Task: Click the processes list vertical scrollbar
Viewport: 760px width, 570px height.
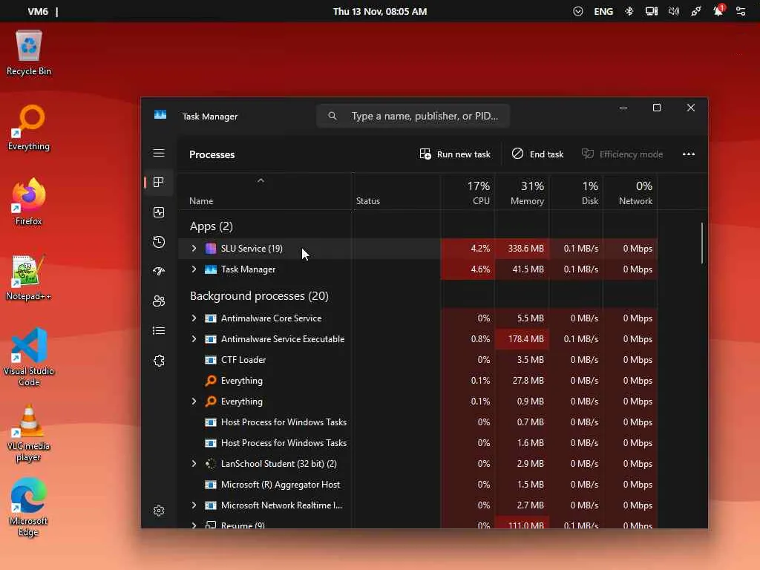Action: tap(702, 243)
